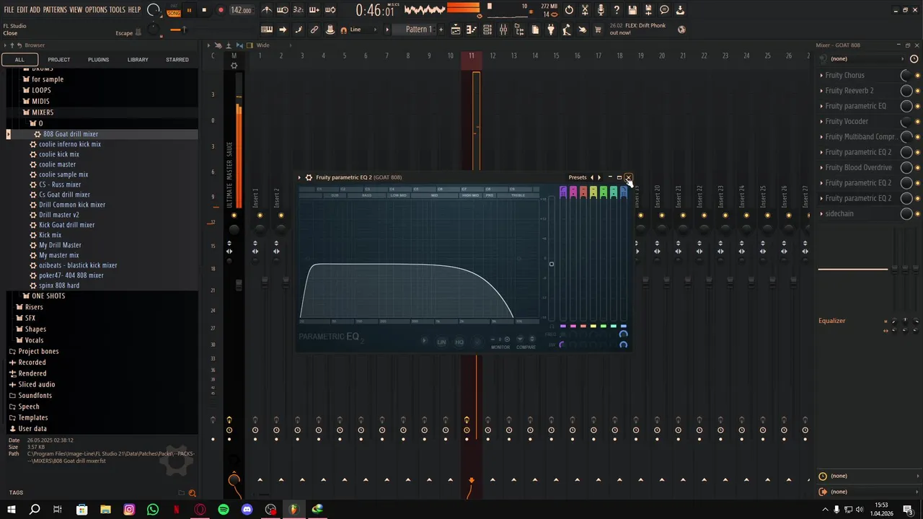Switch to the STARRED browser tab
The image size is (923, 519).
177,60
